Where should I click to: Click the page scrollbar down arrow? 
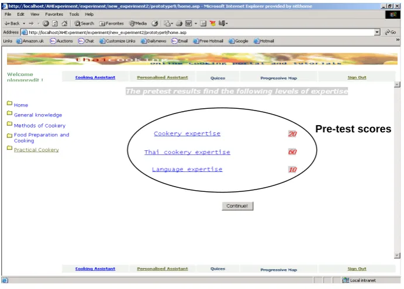[397, 256]
